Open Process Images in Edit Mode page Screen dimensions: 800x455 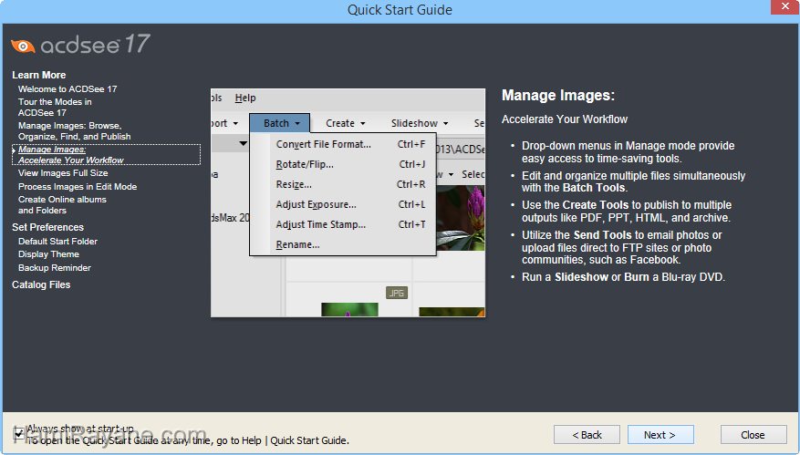tap(78, 187)
